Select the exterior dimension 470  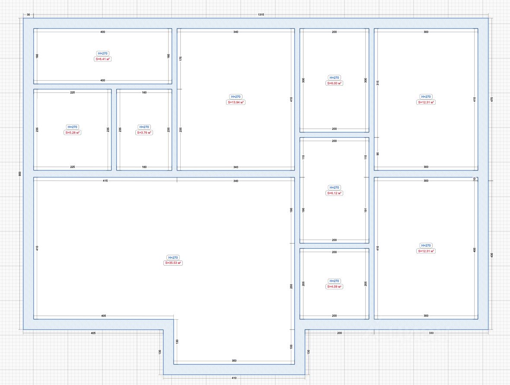(x=492, y=99)
